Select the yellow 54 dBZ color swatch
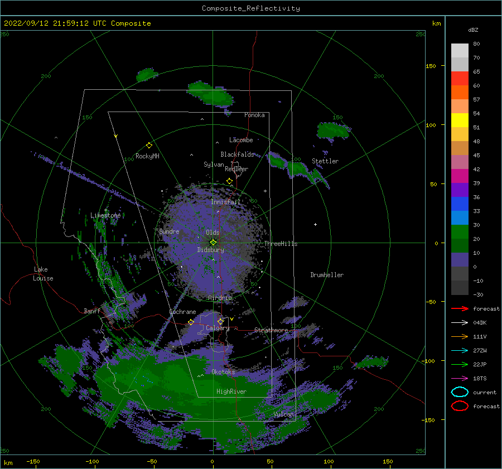 [460, 120]
